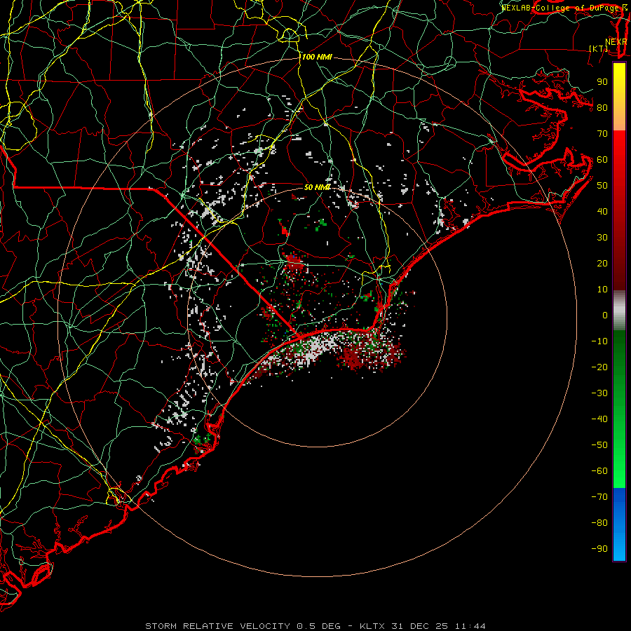The image size is (631, 631).
Task: Click the -20 value on velocity scale
Action: pyautogui.click(x=599, y=367)
